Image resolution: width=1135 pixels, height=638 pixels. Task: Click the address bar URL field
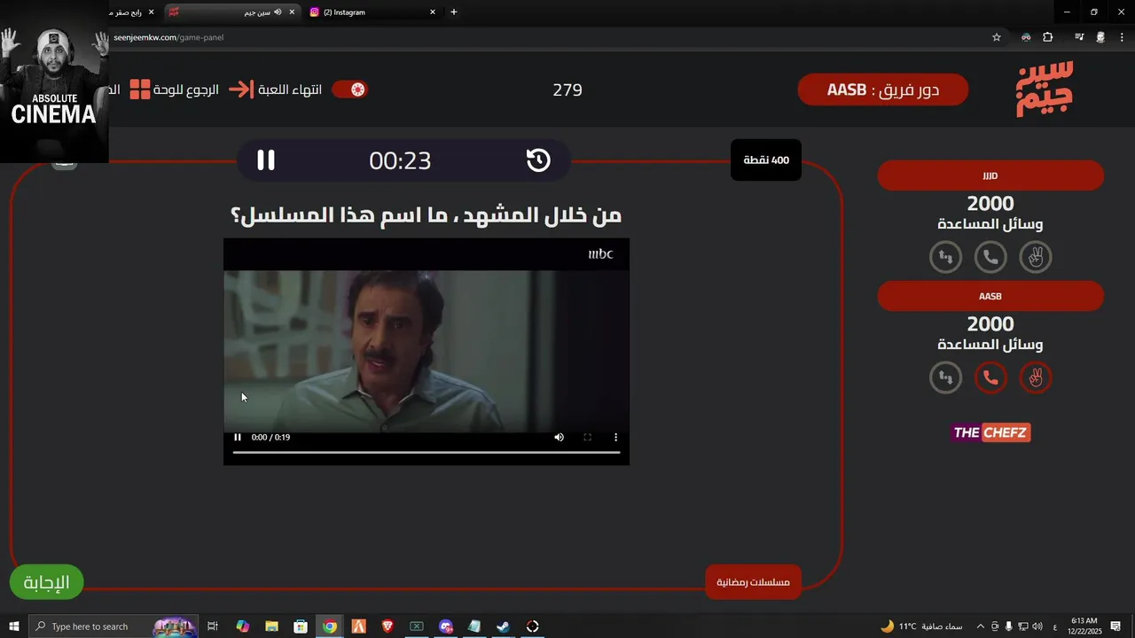(x=545, y=37)
